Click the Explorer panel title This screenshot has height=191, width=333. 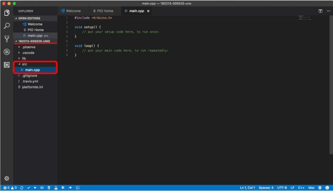coord(26,11)
